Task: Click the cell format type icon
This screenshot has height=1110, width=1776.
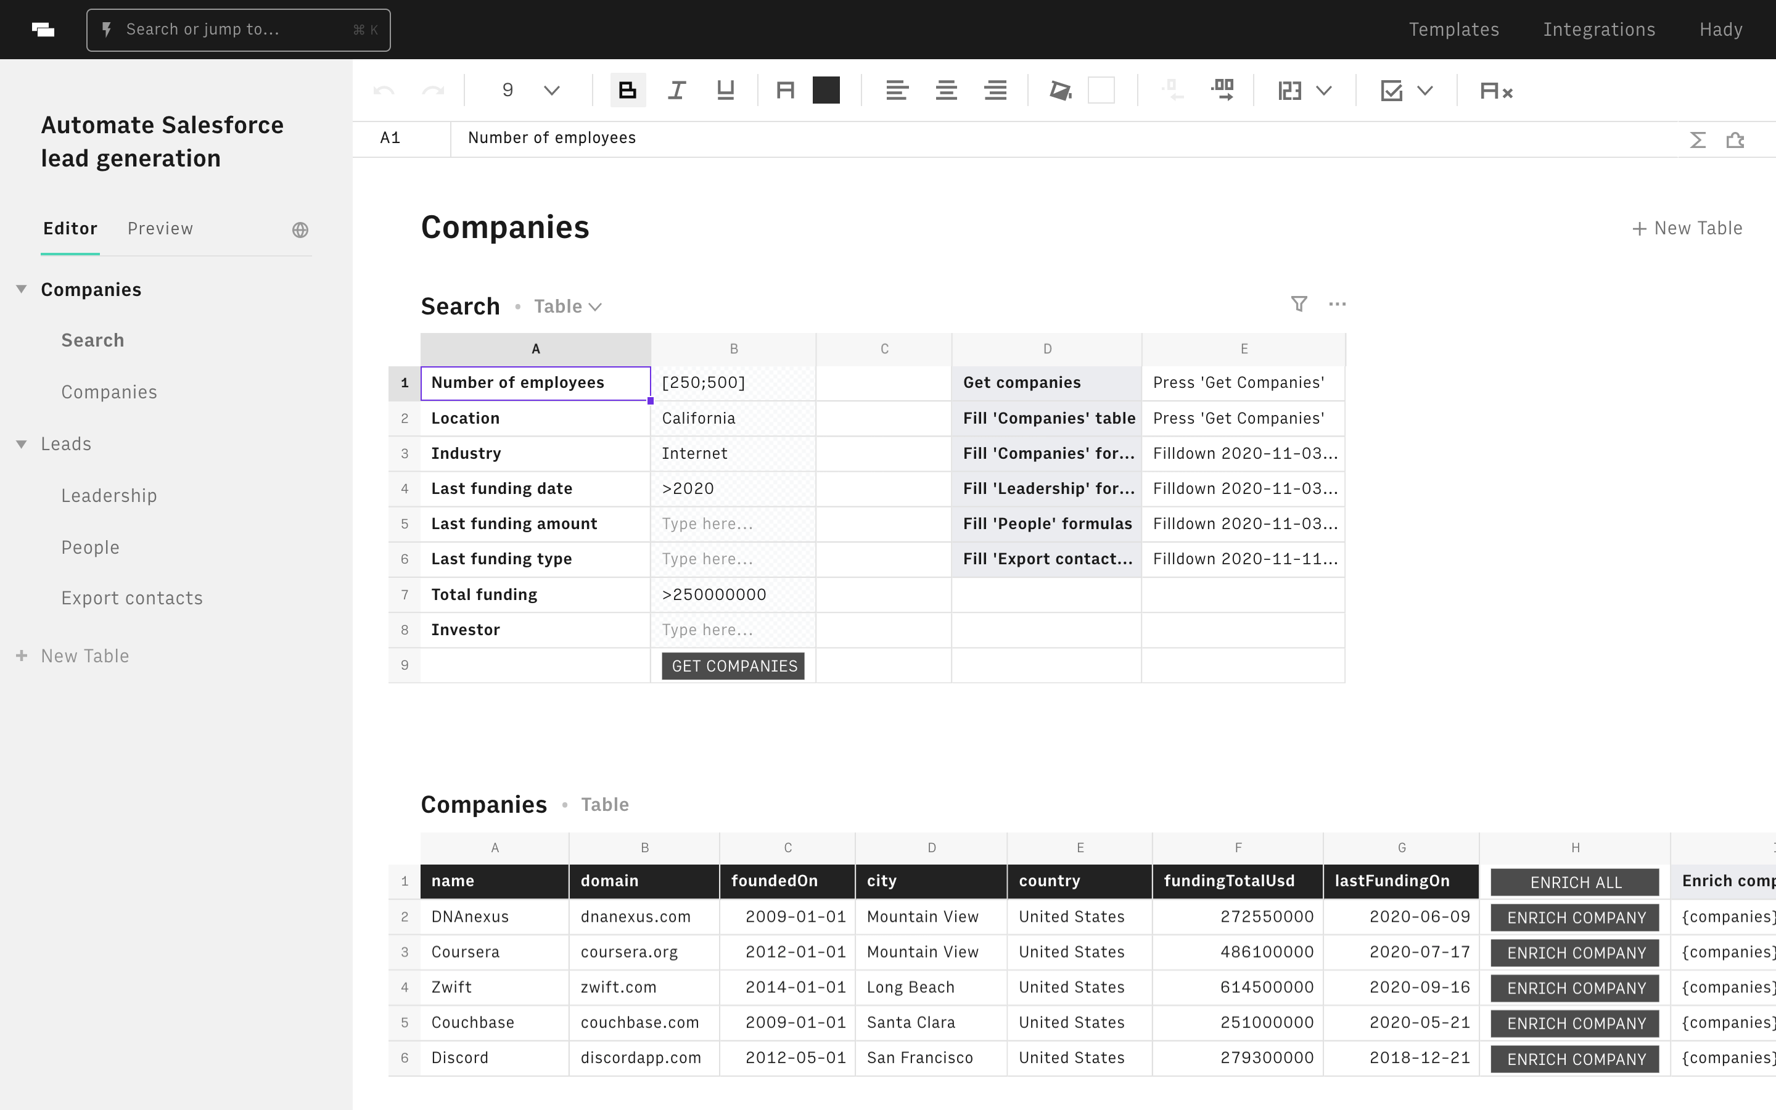Action: pos(1289,90)
